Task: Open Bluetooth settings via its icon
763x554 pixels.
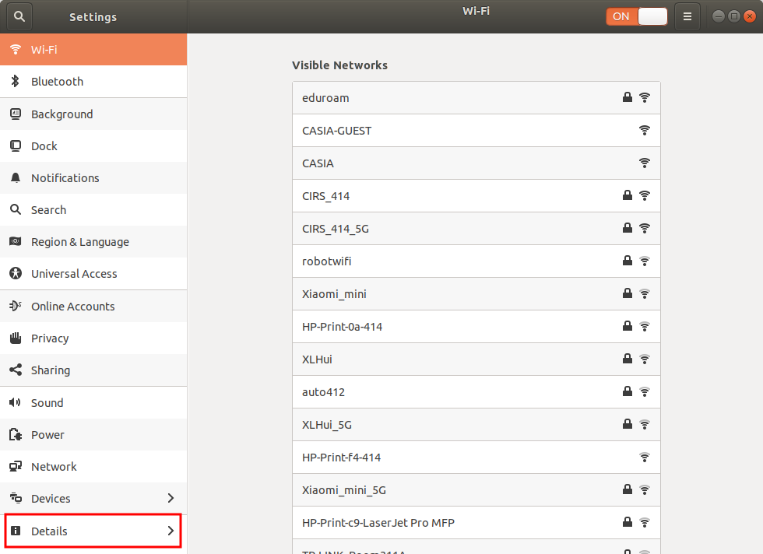Action: tap(15, 81)
